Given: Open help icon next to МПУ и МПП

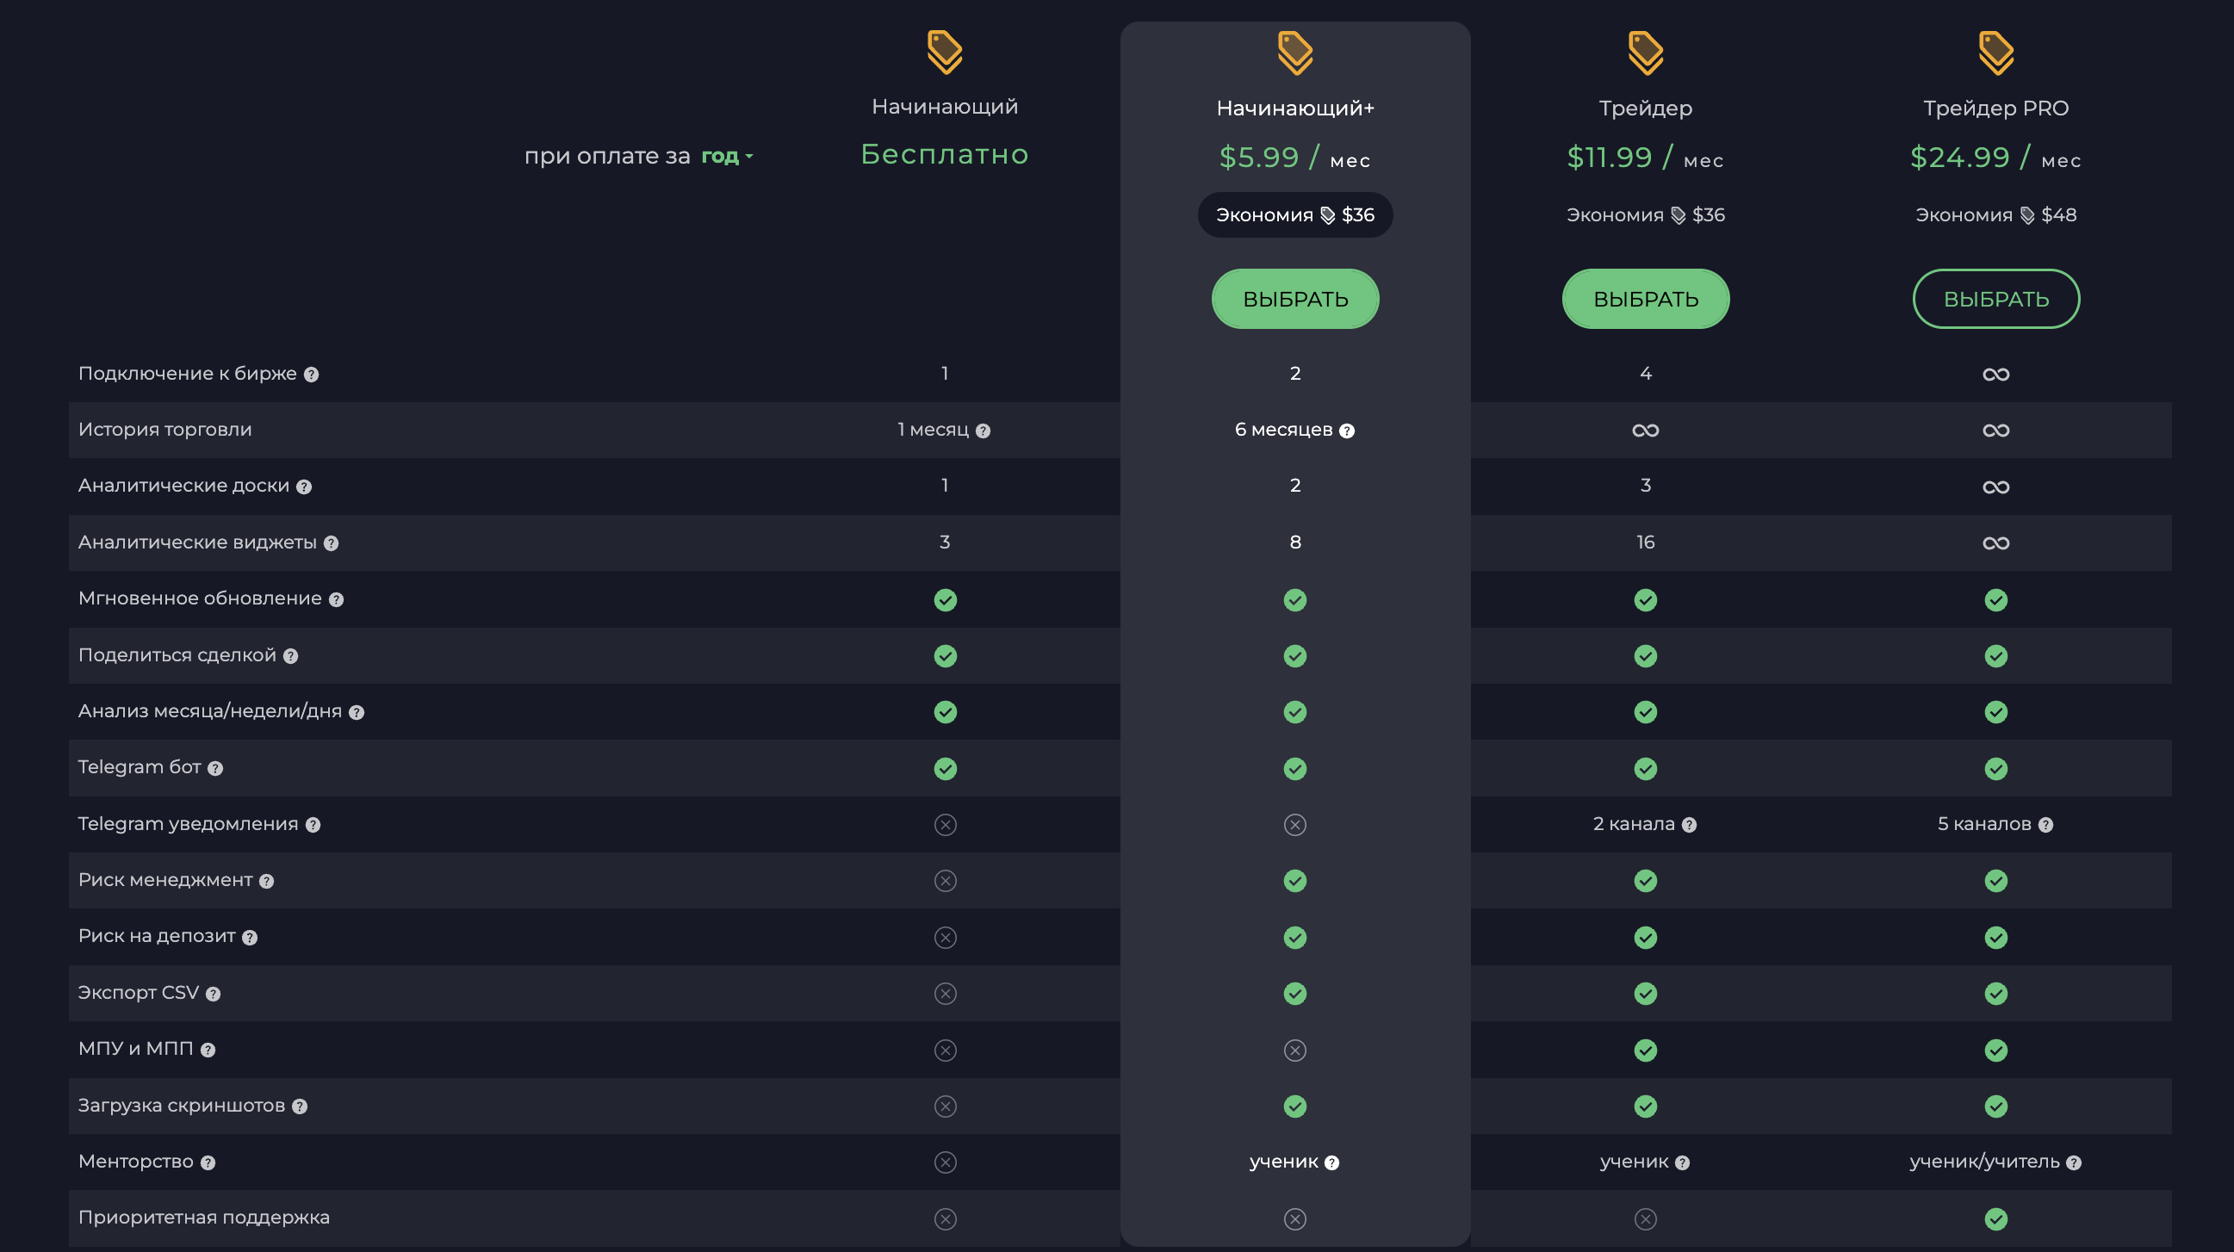Looking at the screenshot, I should point(208,1050).
